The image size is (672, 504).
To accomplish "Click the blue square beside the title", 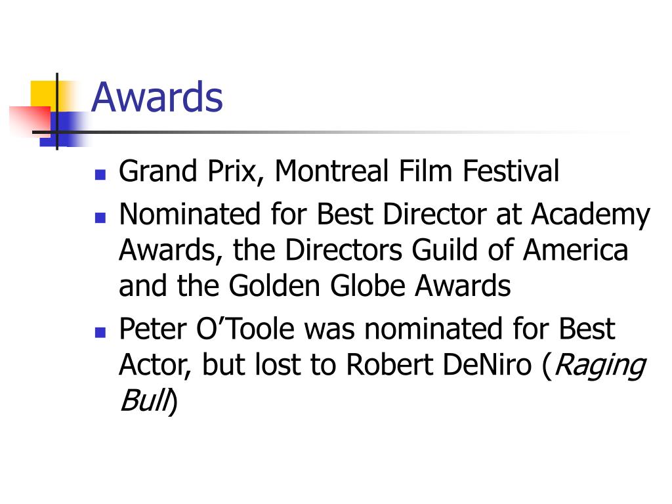I will (62, 129).
